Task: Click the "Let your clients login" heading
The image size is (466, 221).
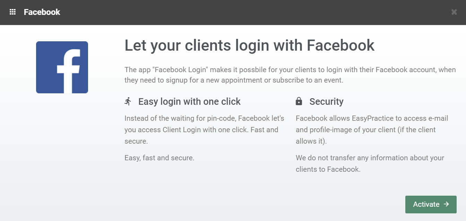Action: tap(249, 45)
